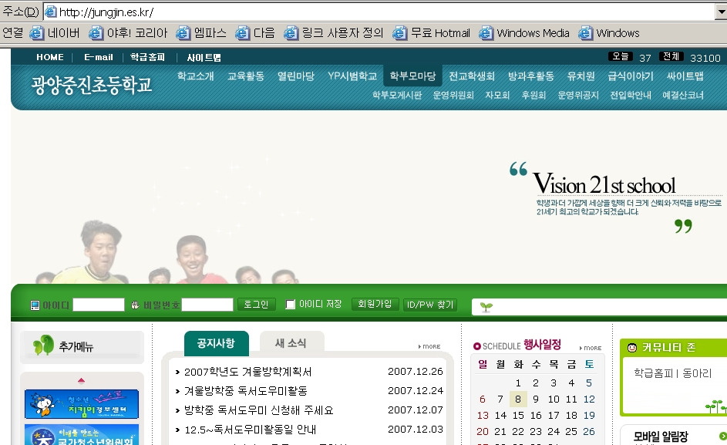Click the 광양중진초등학교 school logo
This screenshot has width=727, height=445.
(x=92, y=85)
